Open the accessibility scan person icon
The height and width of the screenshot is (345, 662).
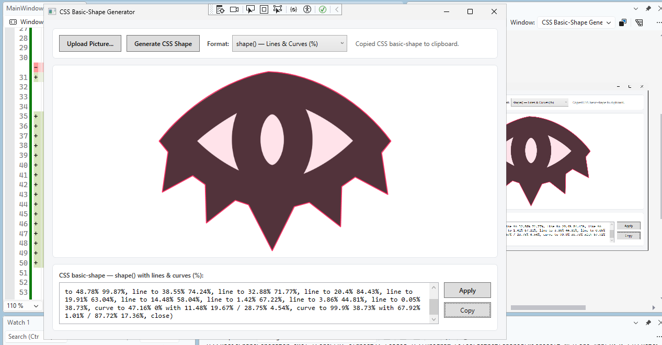pos(307,9)
